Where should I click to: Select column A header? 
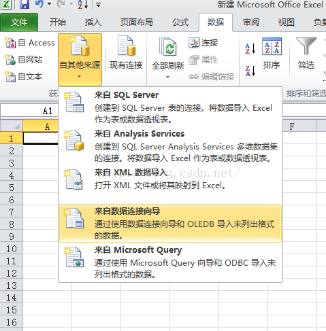(x=40, y=126)
